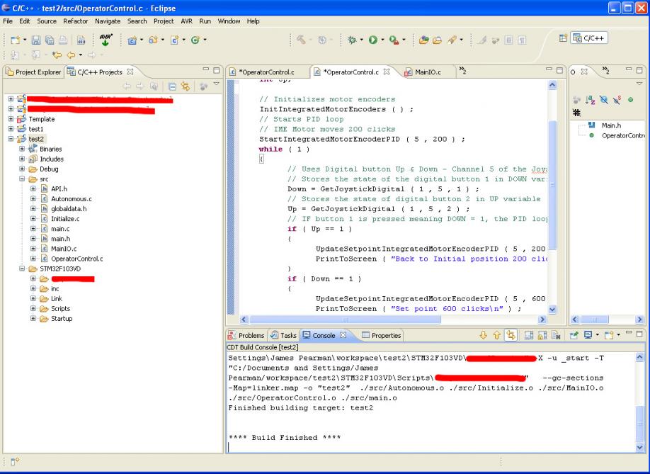
Task: Expand the Includes node
Action: [x=22, y=159]
